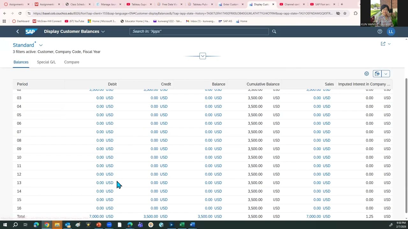This screenshot has height=229, width=408.
Task: Click period 13 debit 0.00 value
Action: 100,183
